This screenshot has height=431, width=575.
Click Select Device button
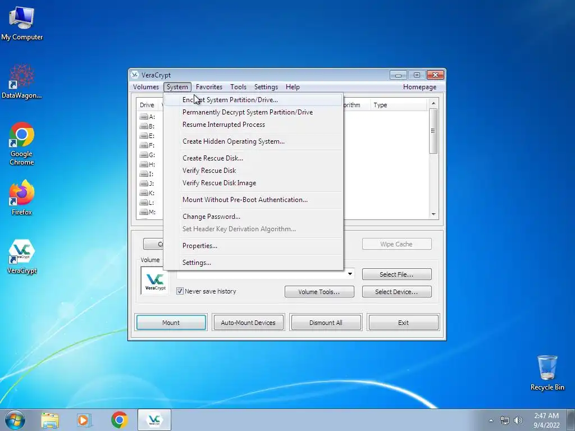397,292
